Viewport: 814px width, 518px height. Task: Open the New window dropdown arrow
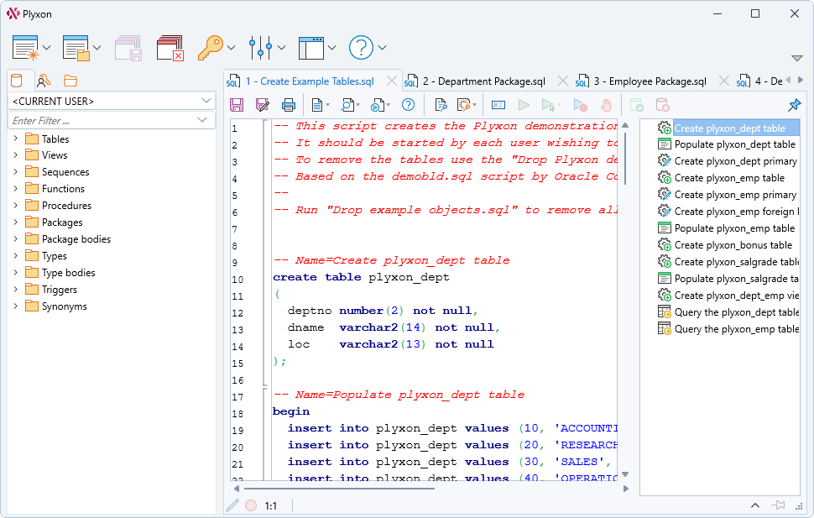46,48
